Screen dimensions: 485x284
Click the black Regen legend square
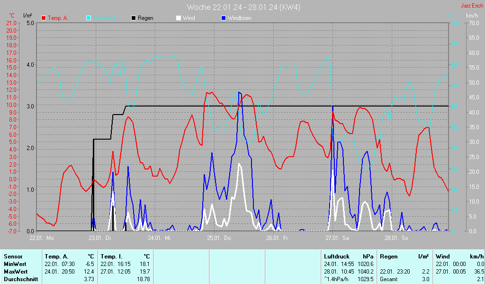coord(134,18)
